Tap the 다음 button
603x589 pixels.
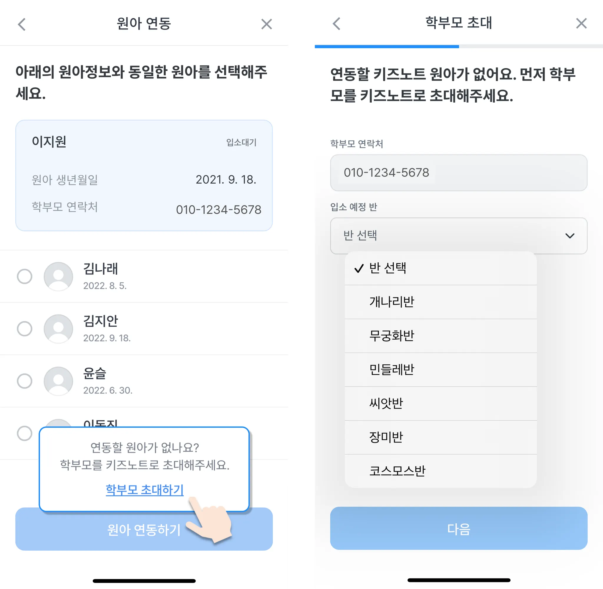click(459, 529)
